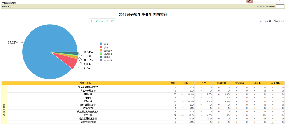Select the 固体力学 row name
Viewport: 285px width, 124px height.
pos(88,94)
